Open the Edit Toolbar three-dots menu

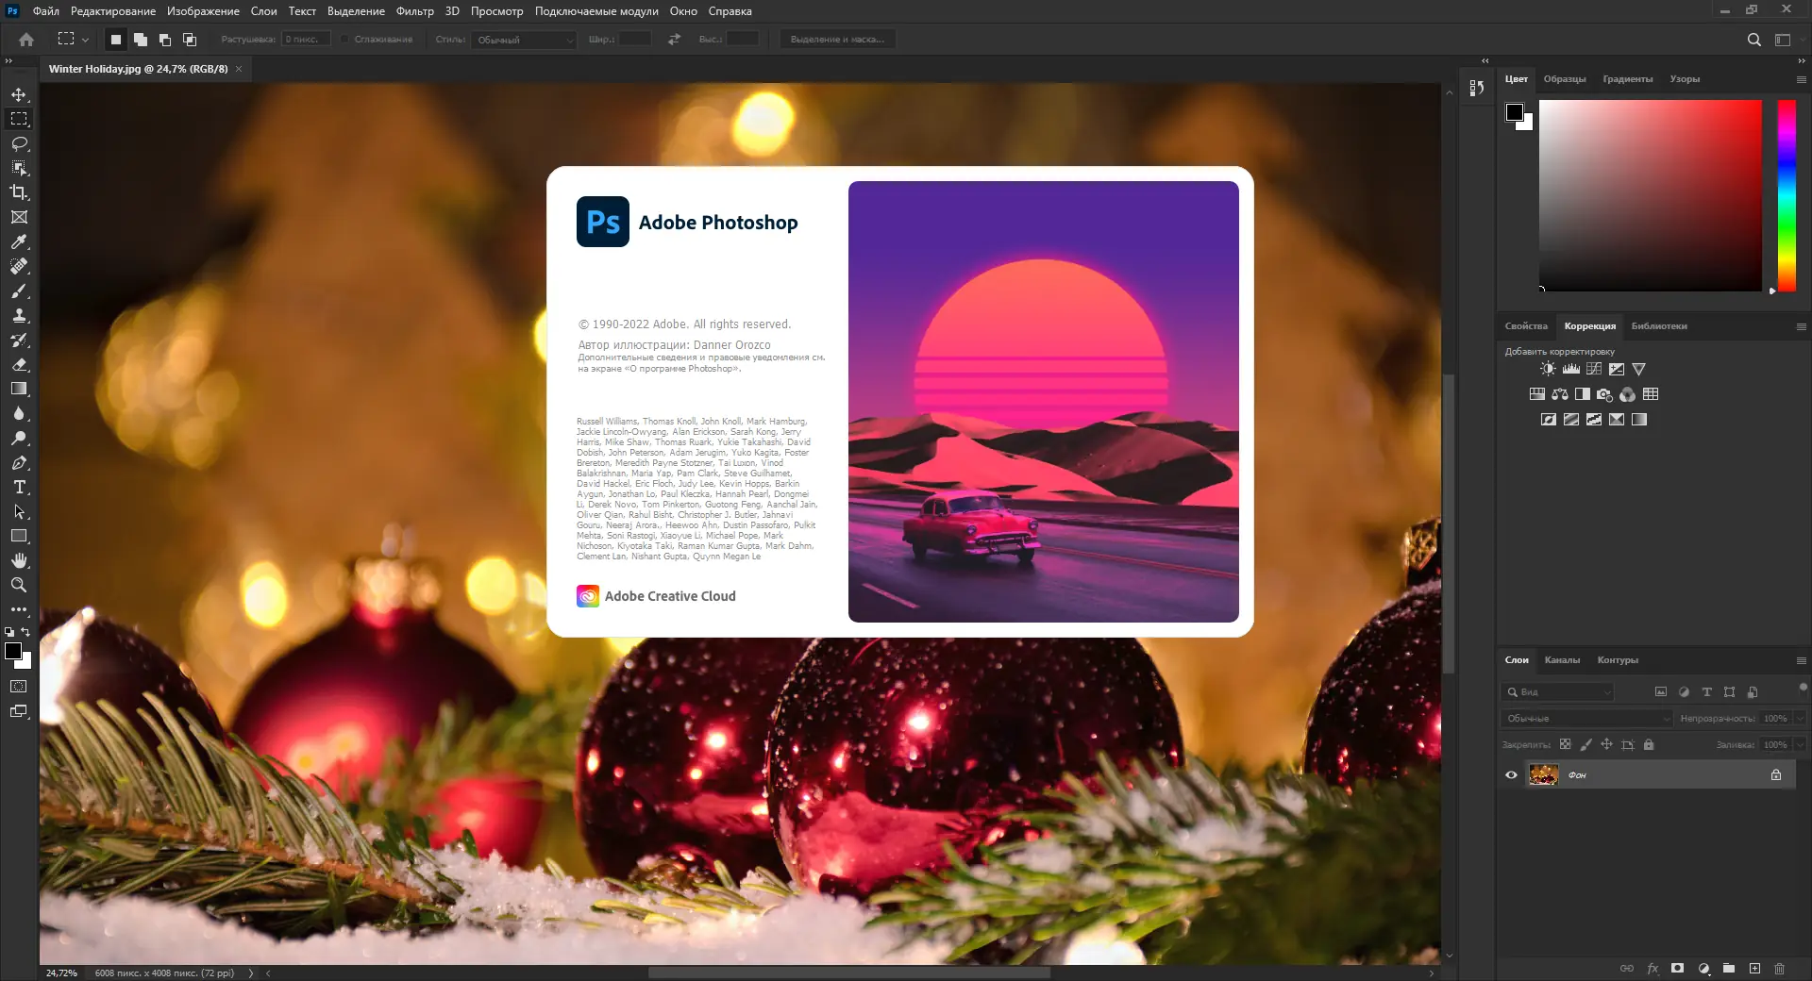(x=19, y=609)
